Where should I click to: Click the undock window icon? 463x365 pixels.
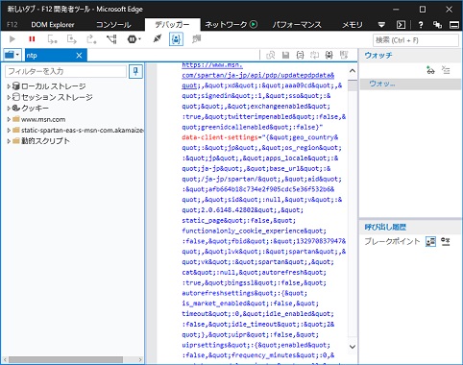click(x=454, y=25)
